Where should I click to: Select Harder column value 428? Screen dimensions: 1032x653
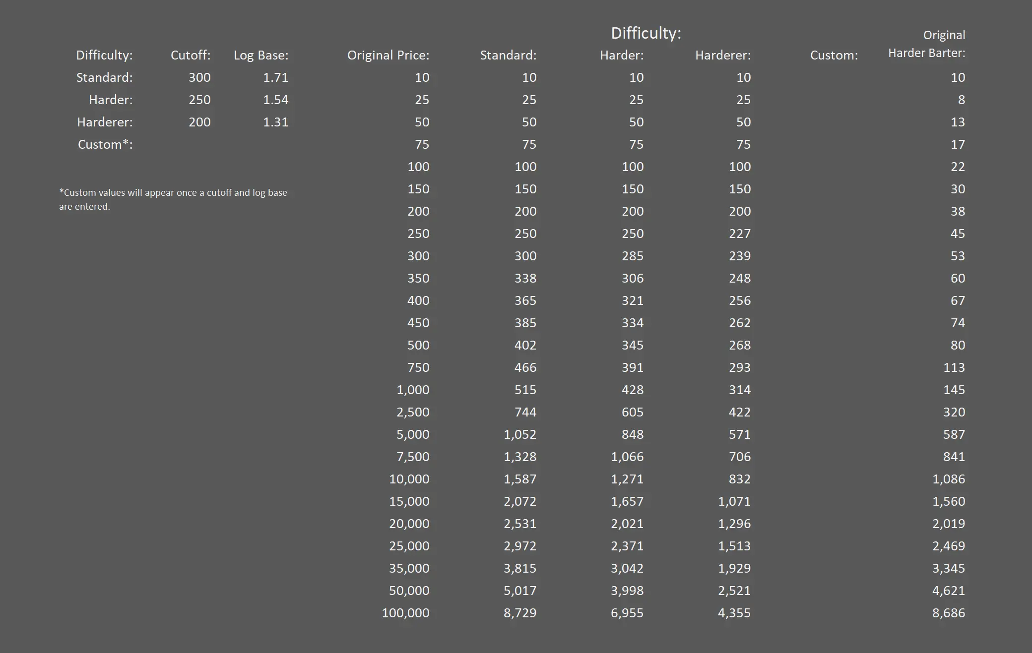(x=633, y=390)
